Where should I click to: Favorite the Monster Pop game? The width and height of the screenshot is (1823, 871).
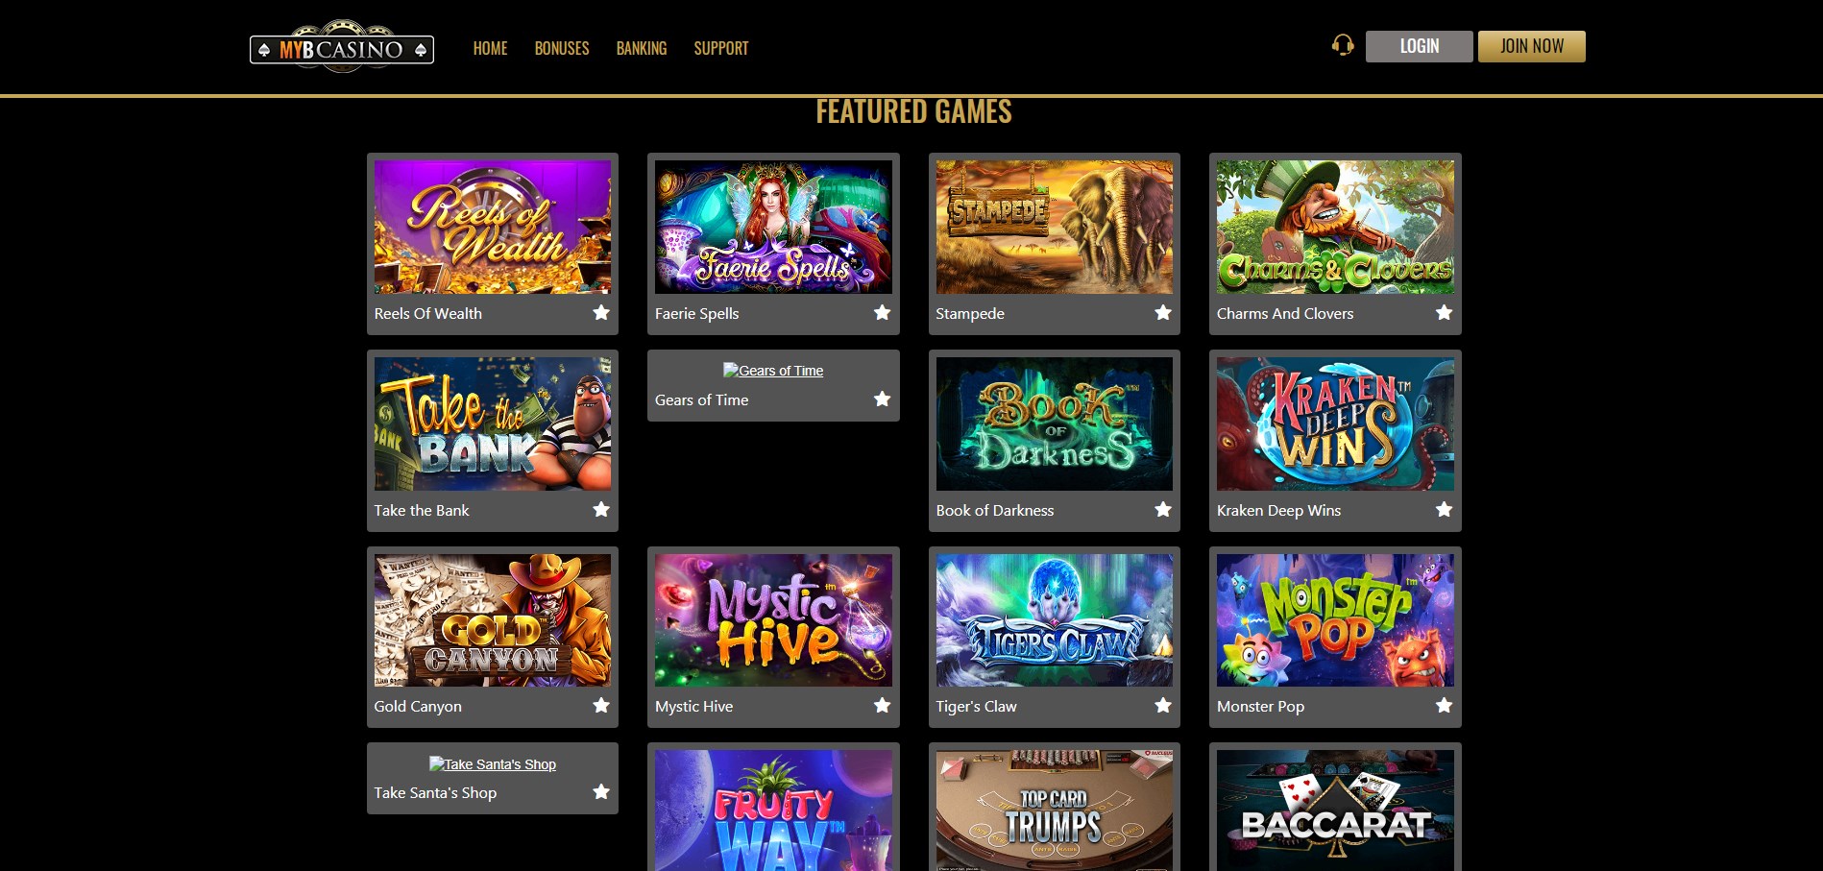[1444, 705]
